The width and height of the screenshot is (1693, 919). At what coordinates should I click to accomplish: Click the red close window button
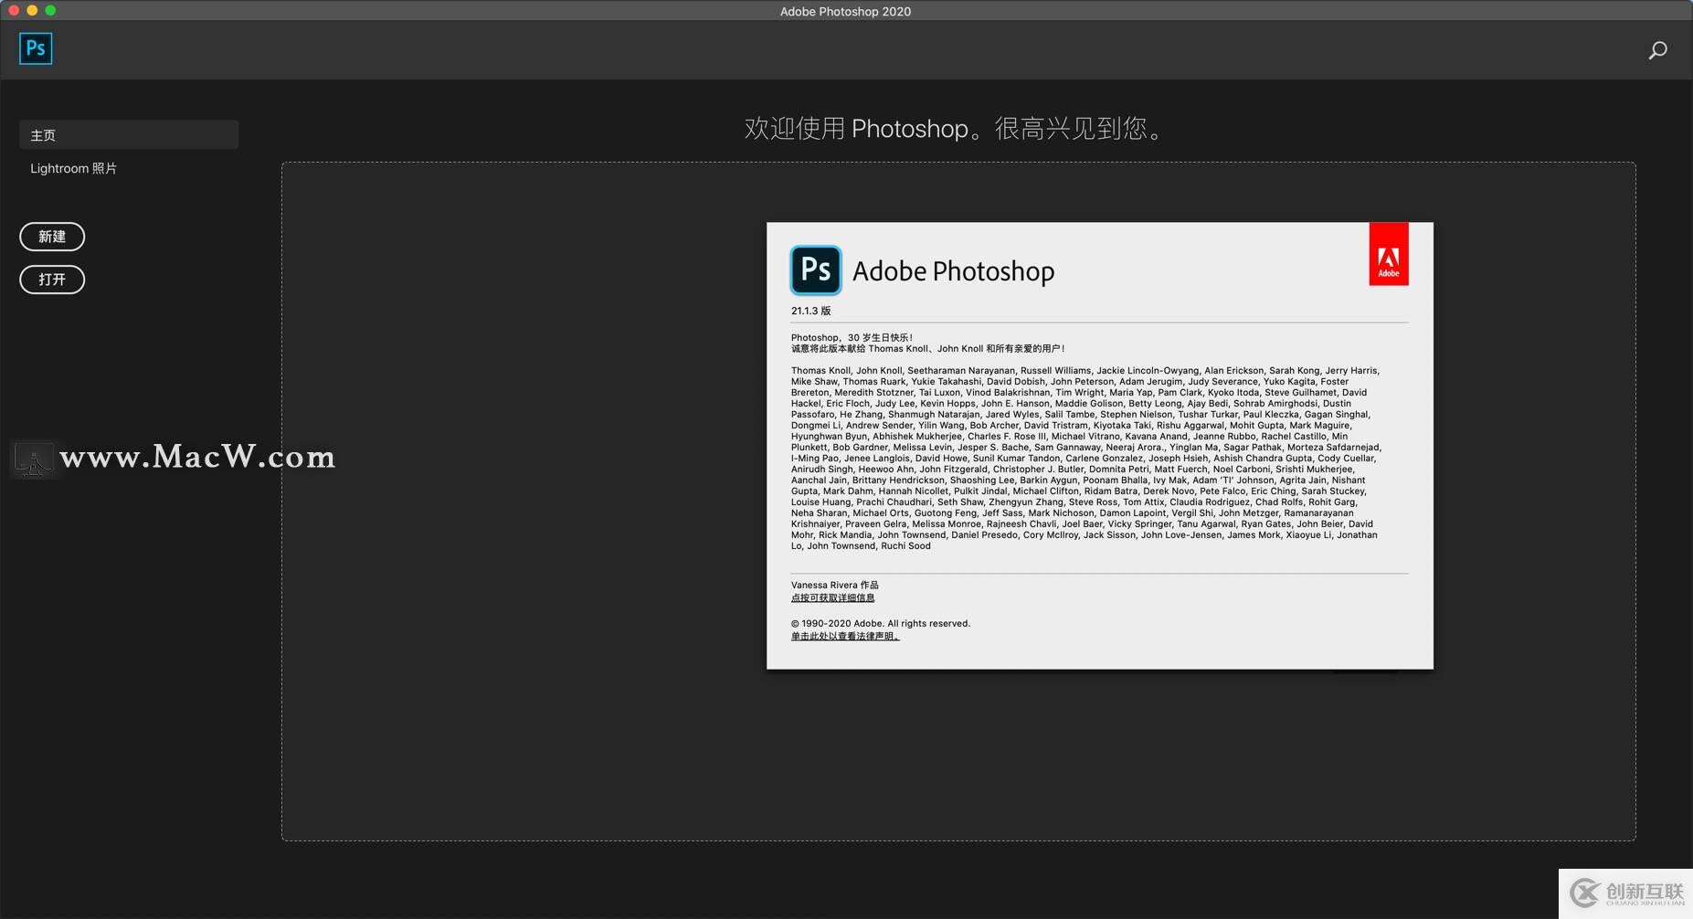point(14,10)
